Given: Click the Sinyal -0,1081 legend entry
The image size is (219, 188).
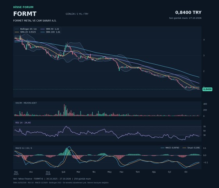Looking at the screenshot, I should (x=191, y=148).
